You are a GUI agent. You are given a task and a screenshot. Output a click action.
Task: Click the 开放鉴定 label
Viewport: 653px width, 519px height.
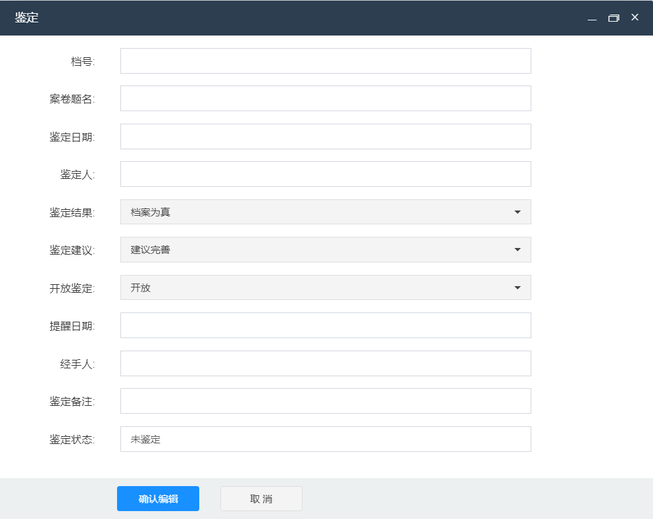(x=72, y=288)
